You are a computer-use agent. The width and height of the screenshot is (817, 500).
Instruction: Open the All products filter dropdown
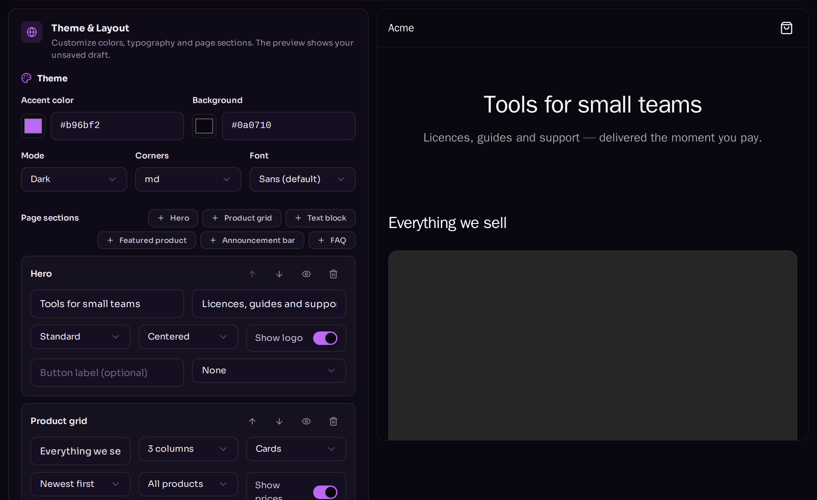[188, 484]
